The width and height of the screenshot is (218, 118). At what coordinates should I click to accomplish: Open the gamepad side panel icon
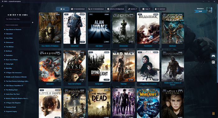coord(213,56)
